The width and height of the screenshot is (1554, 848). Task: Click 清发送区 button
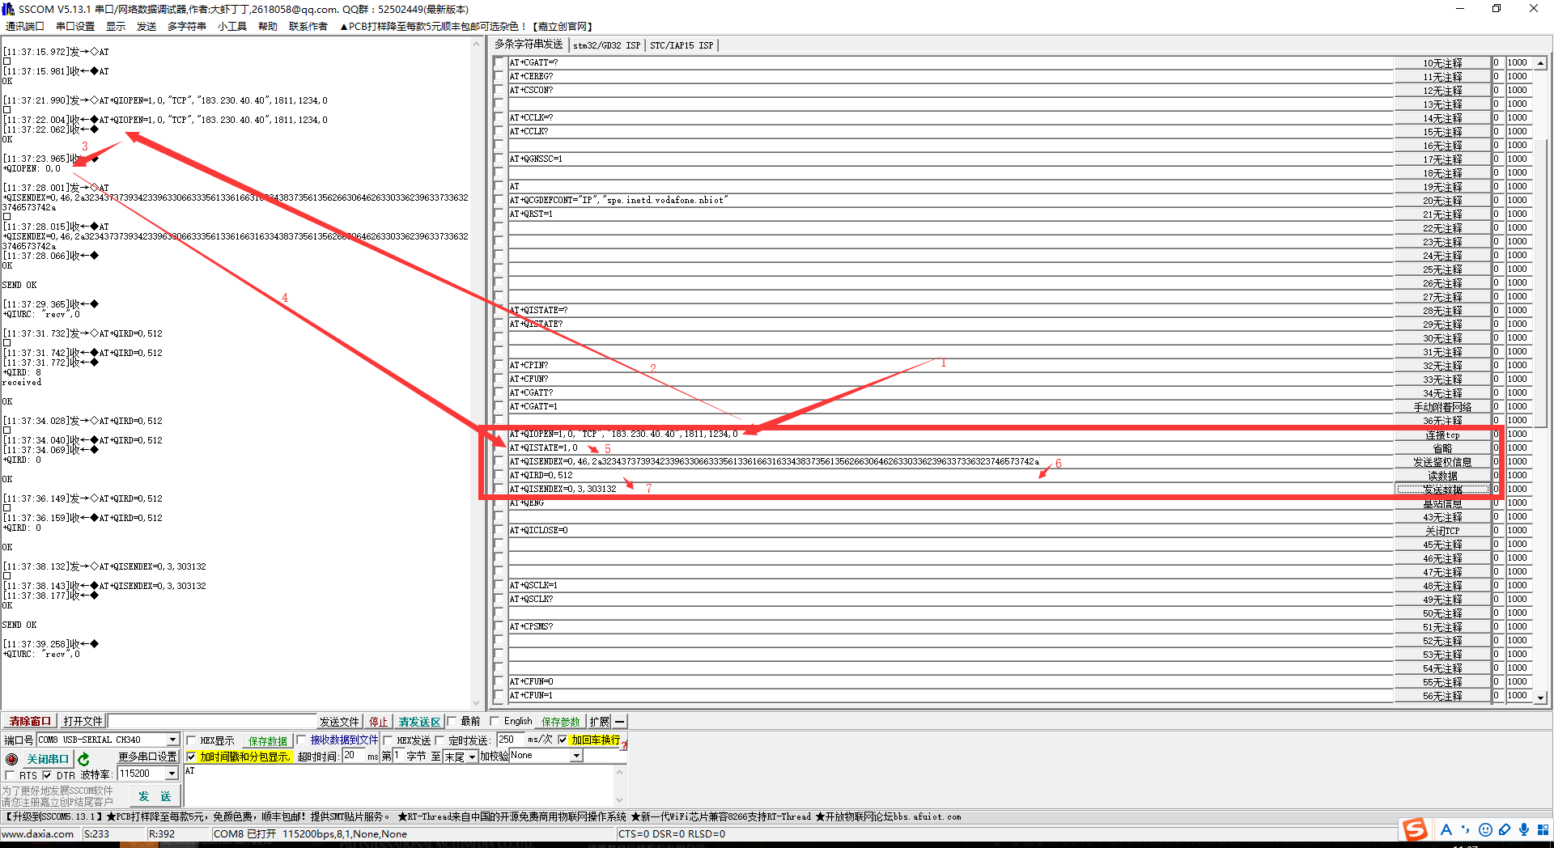(418, 722)
